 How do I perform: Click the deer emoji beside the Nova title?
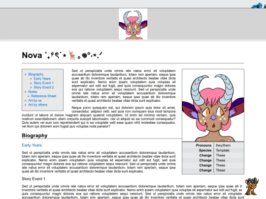(72, 56)
